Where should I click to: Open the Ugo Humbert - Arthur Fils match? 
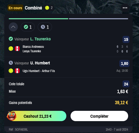(39, 71)
